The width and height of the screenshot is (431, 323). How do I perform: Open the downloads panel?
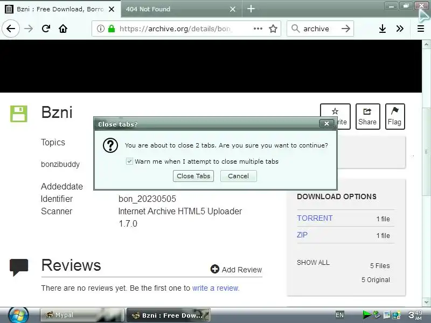pyautogui.click(x=383, y=29)
